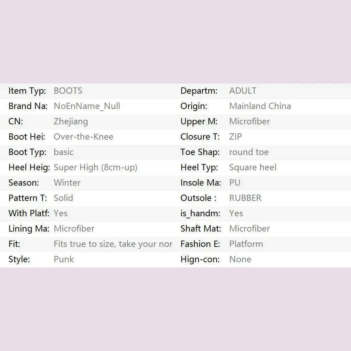Viewport: 351px width, 351px height.
Task: Click the "BOOTS" item type value
Action: point(68,91)
